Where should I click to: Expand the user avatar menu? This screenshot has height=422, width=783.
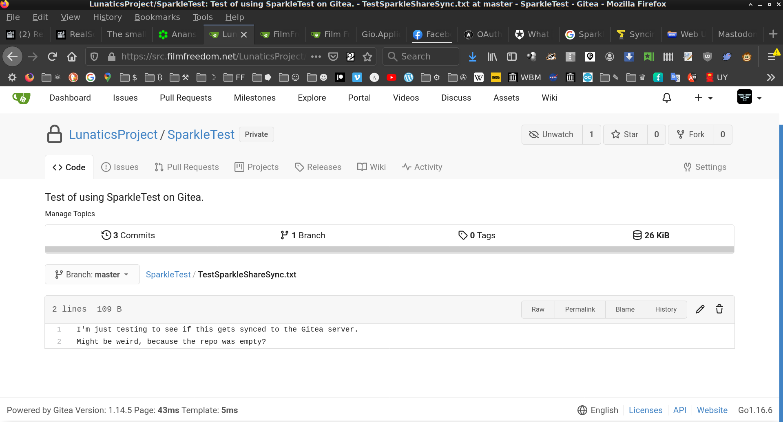click(749, 98)
